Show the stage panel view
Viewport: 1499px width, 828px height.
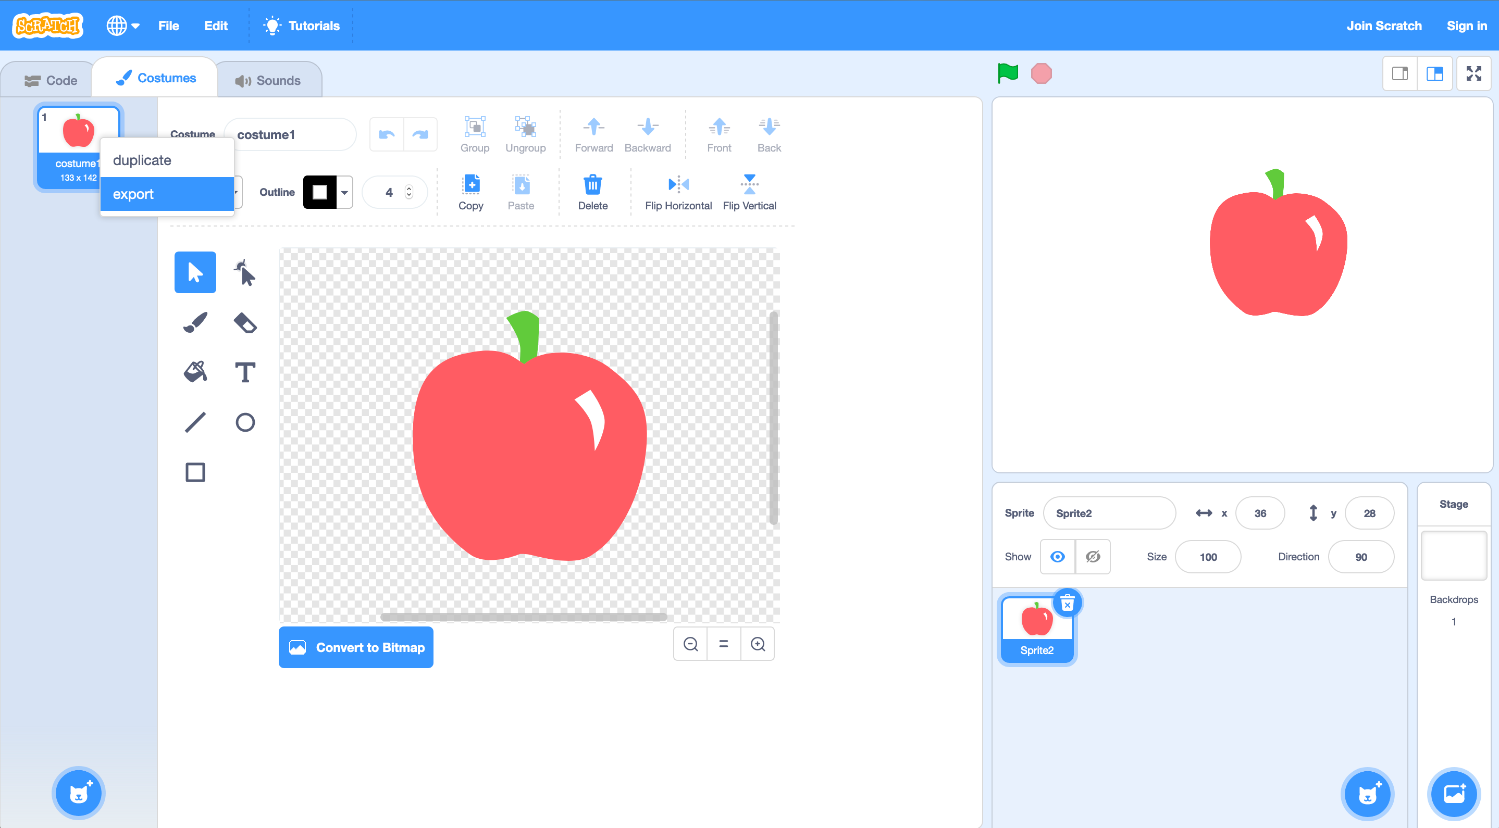coord(1435,72)
